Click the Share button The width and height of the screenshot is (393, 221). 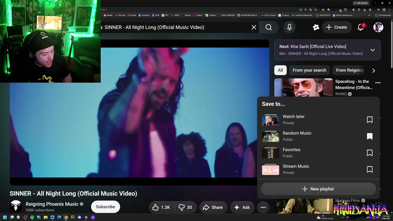213,207
